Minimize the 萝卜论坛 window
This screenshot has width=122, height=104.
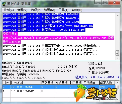pos(98,3)
